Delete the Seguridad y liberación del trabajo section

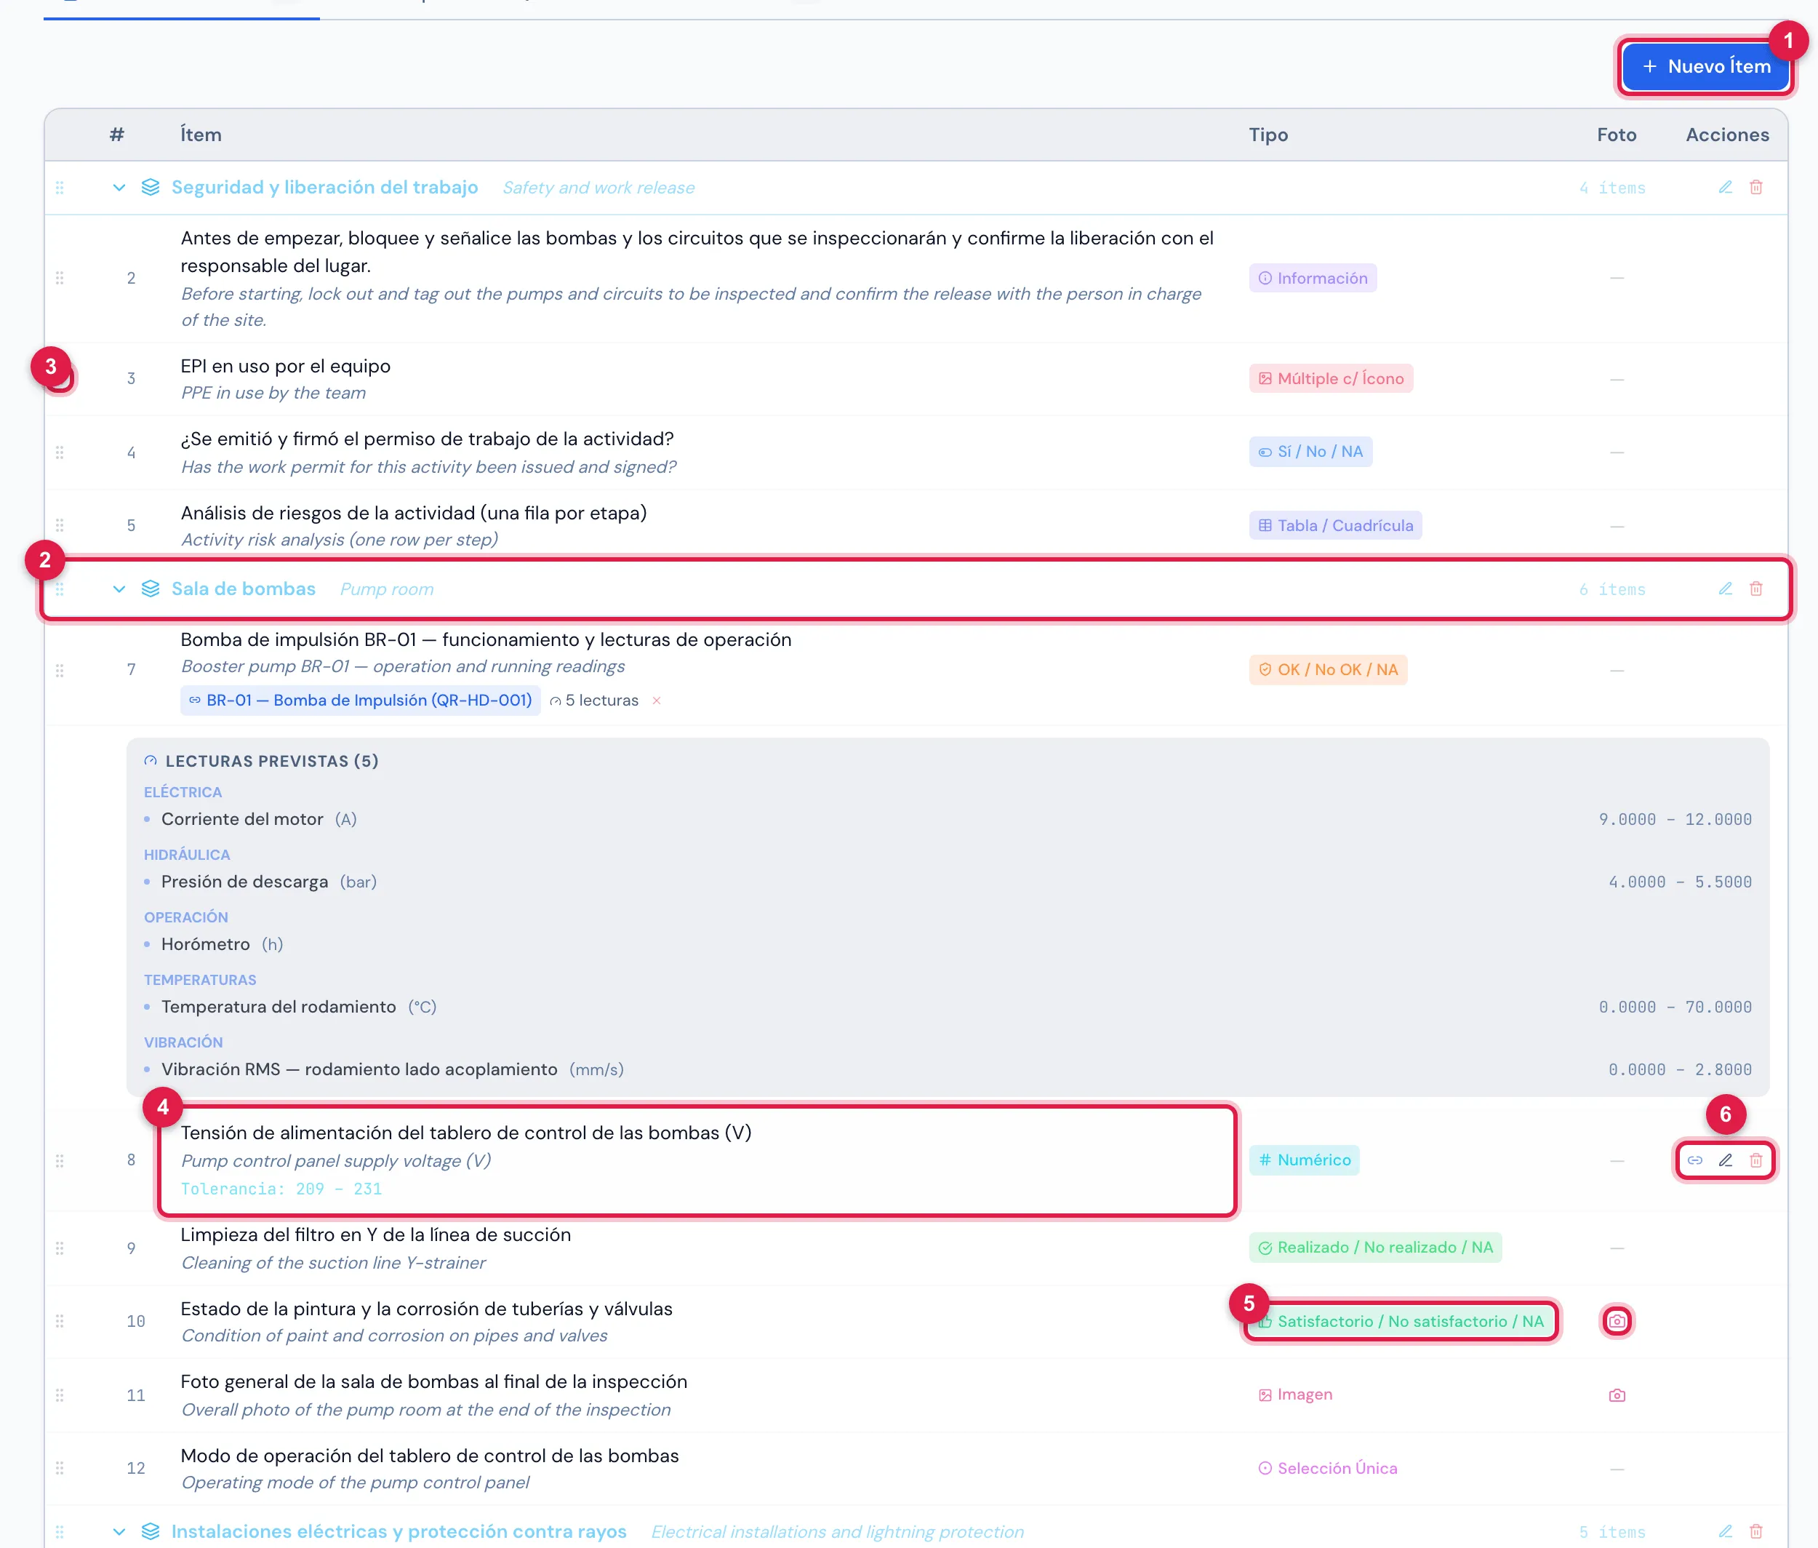pos(1755,187)
